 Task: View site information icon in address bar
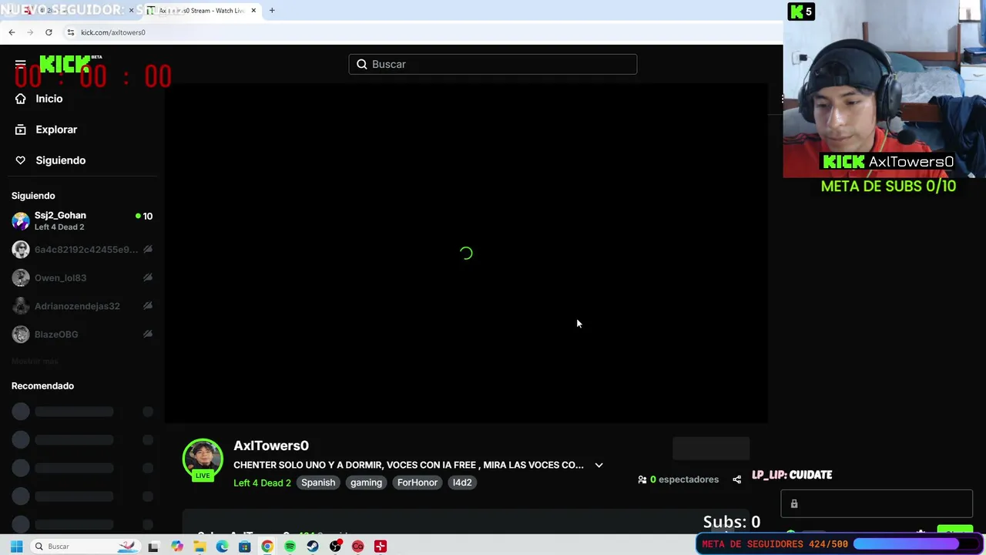tap(70, 32)
